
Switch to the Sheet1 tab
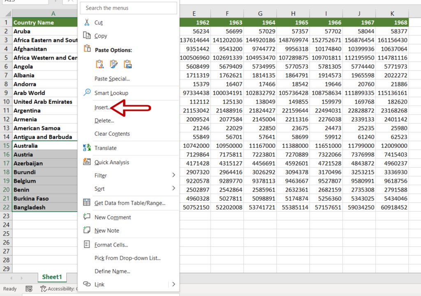(x=52, y=277)
